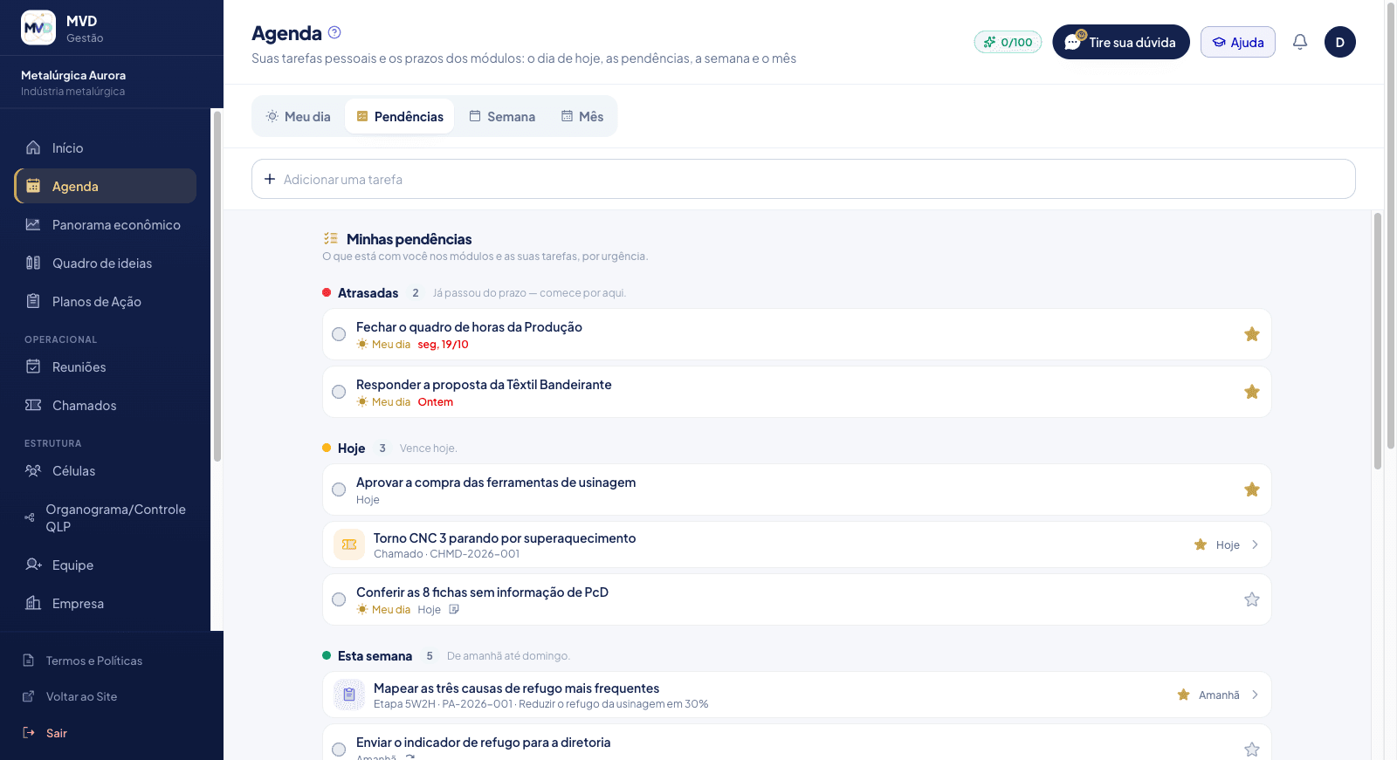Click the Tire sua dúvida button
1397x760 pixels.
(x=1121, y=42)
